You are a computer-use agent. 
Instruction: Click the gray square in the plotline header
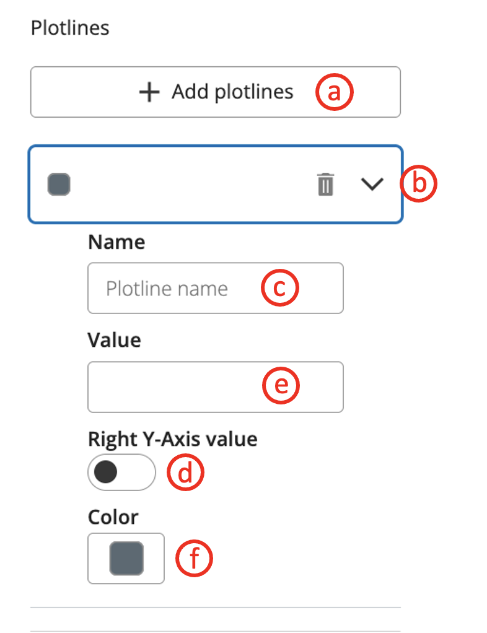[59, 185]
